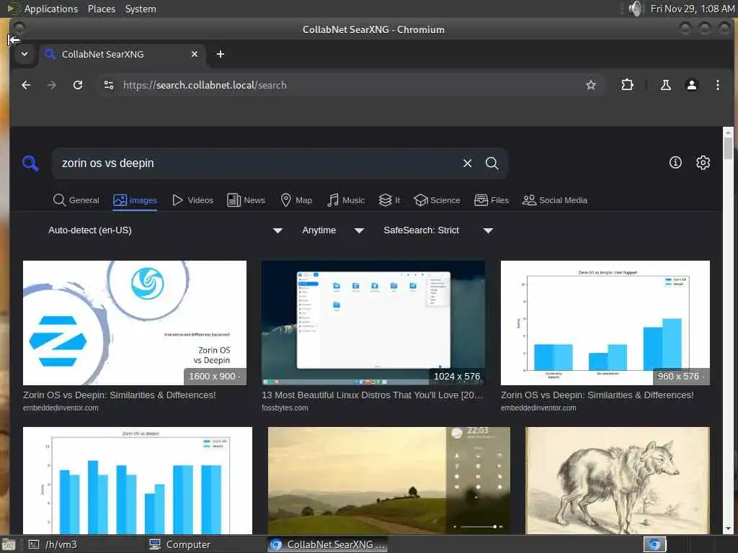Clear the search query with the X icon

tap(467, 163)
